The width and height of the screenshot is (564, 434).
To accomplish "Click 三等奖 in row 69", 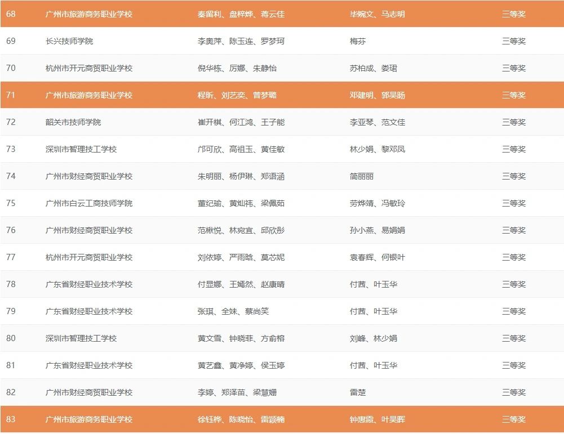I will (x=514, y=41).
